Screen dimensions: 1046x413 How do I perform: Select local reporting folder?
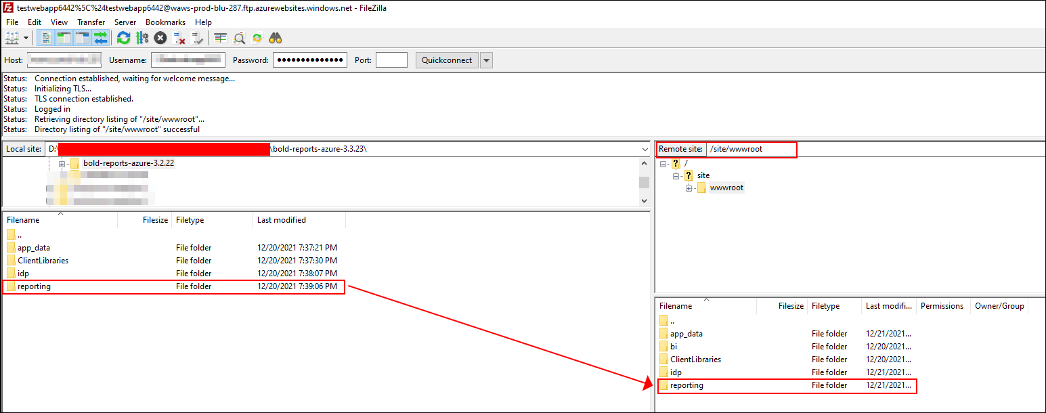175,286
